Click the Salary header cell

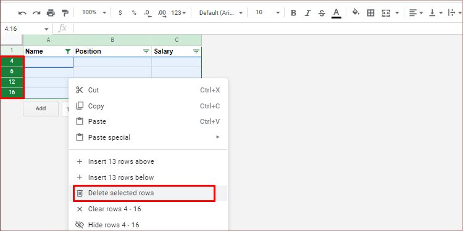(177, 51)
